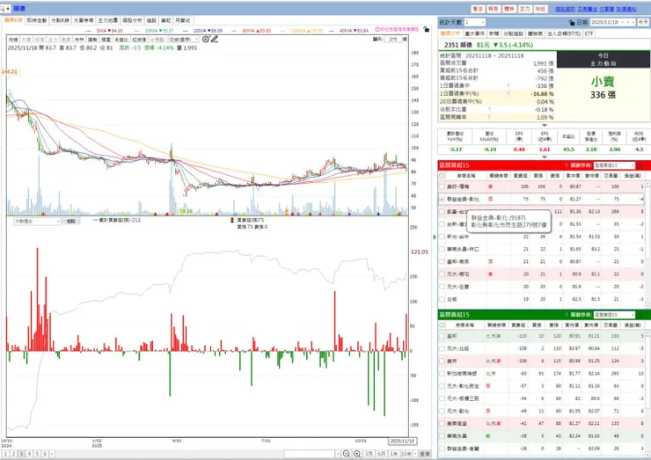Open the 法人目標 tab
This screenshot has width=651, height=460.
pos(563,33)
